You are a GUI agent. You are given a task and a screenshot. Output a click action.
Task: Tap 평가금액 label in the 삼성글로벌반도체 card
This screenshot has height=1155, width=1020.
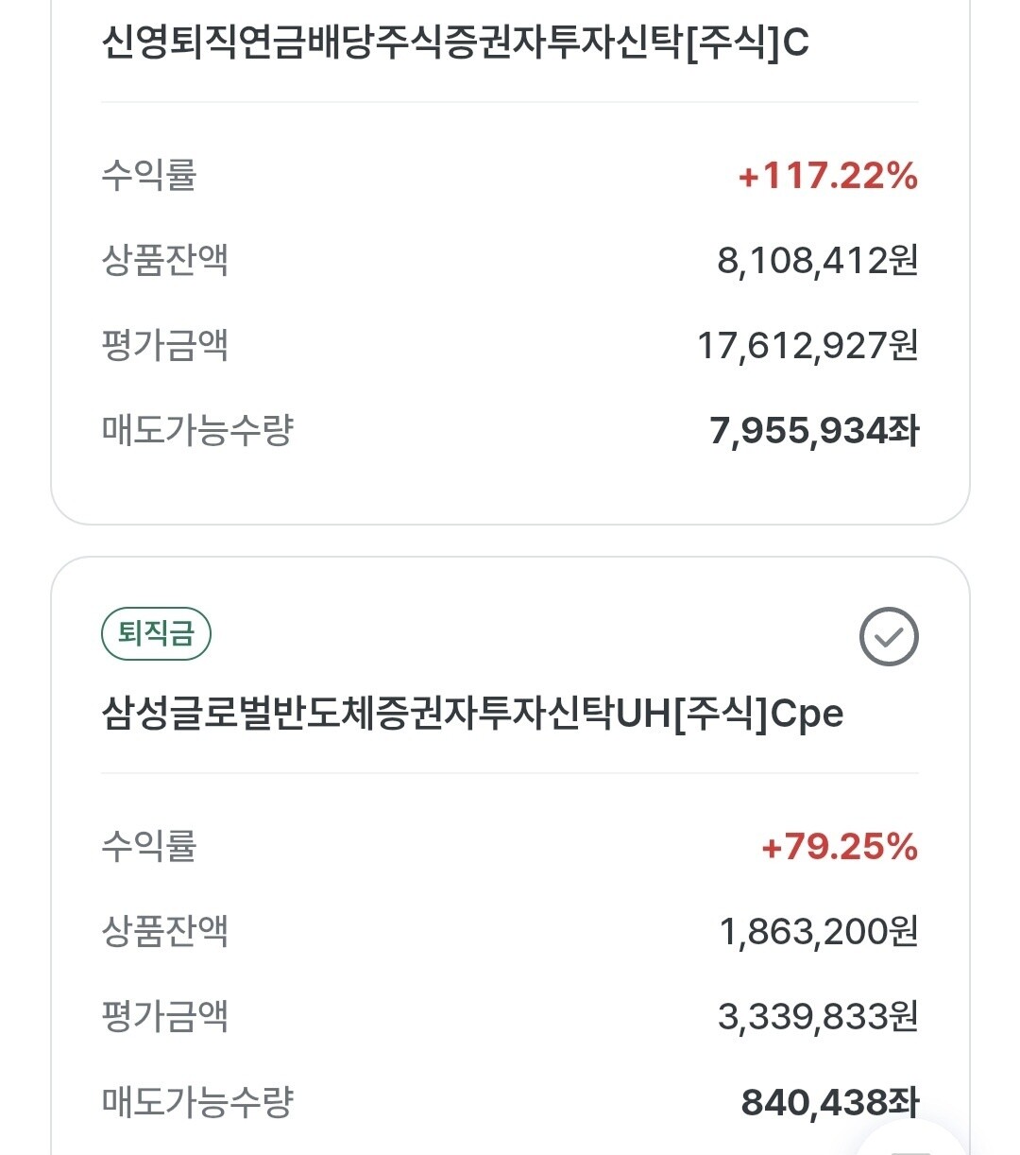tap(165, 1016)
